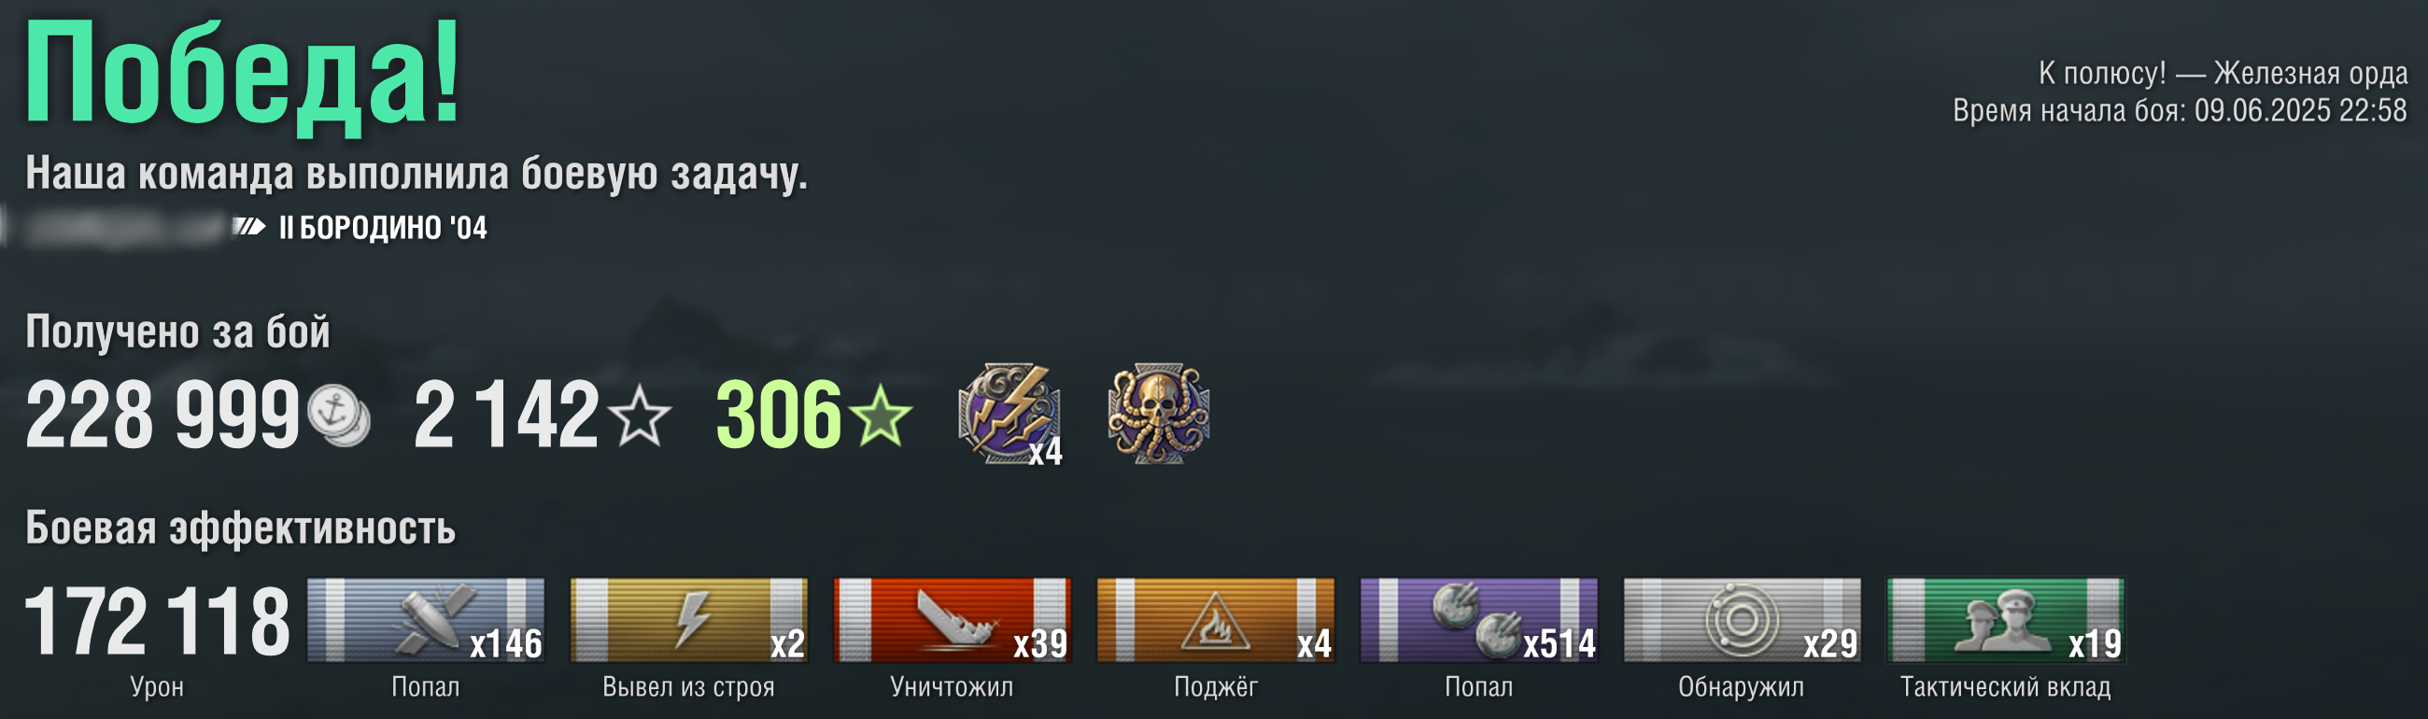2428x719 pixels.
Task: Click the lightning bolt achievement badge x4
Action: point(1009,414)
